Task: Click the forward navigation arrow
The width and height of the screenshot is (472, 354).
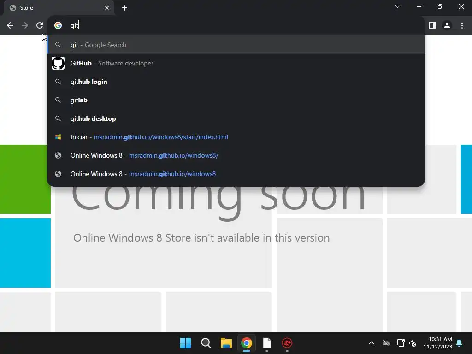Action: click(x=25, y=25)
